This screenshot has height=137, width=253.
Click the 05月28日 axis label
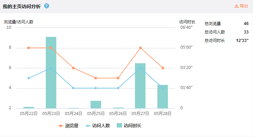pos(163,114)
